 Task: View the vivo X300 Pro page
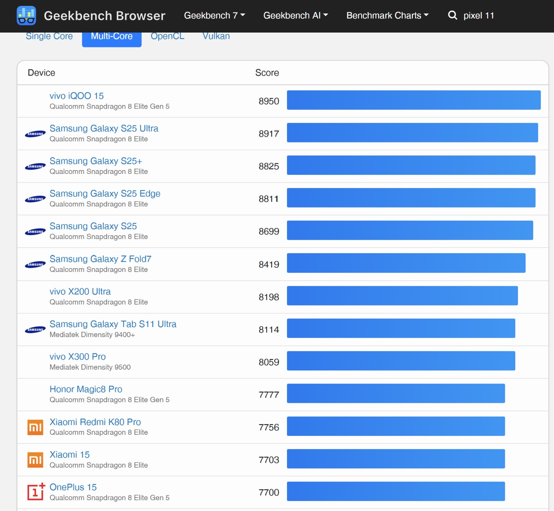[78, 357]
